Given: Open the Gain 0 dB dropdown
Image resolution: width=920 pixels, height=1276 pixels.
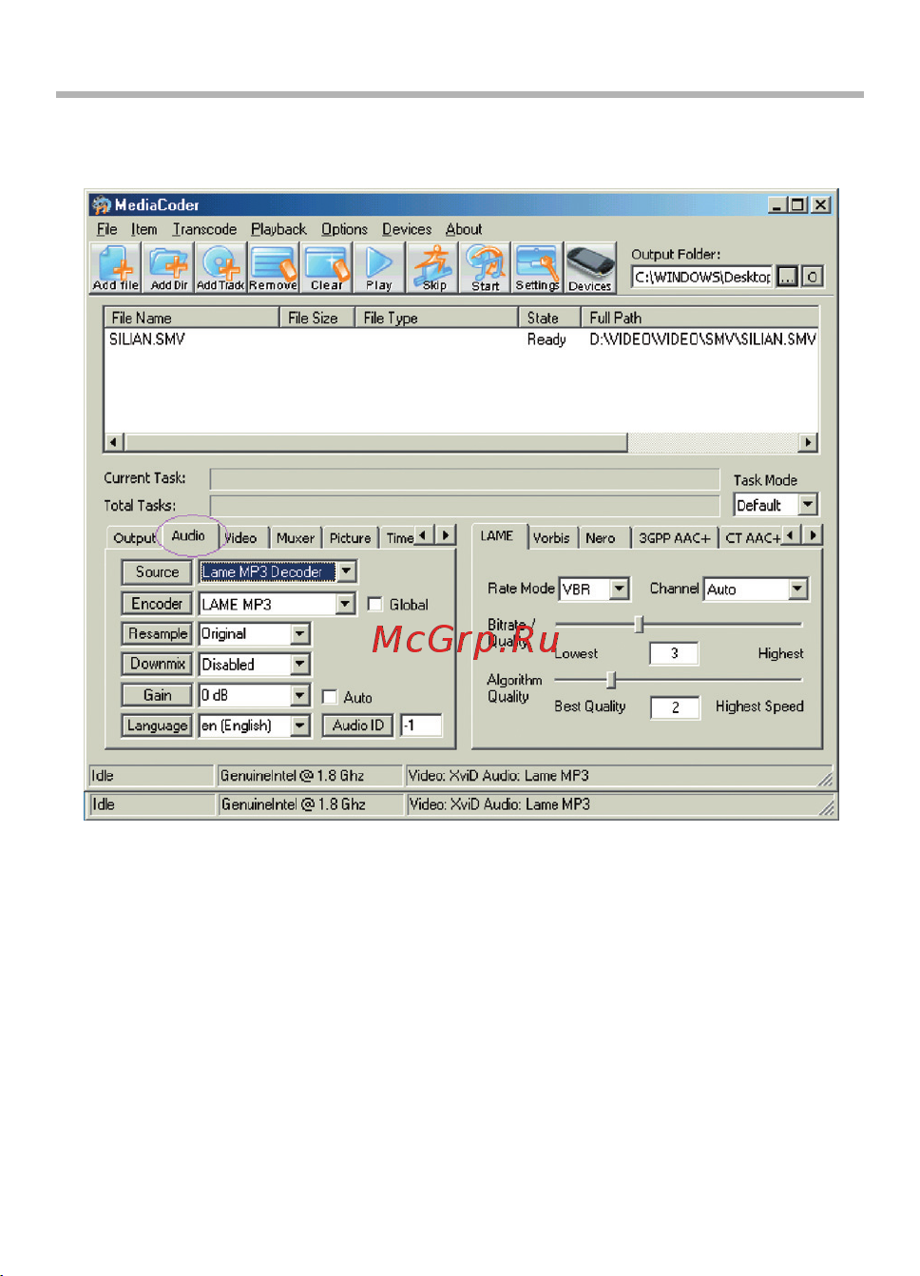Looking at the screenshot, I should click(300, 695).
